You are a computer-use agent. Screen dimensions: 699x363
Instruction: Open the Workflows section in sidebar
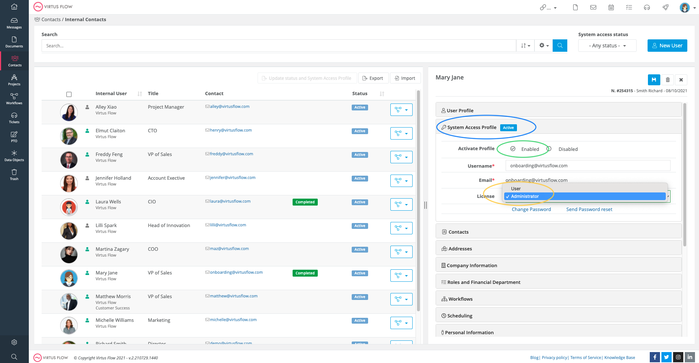pos(14,99)
